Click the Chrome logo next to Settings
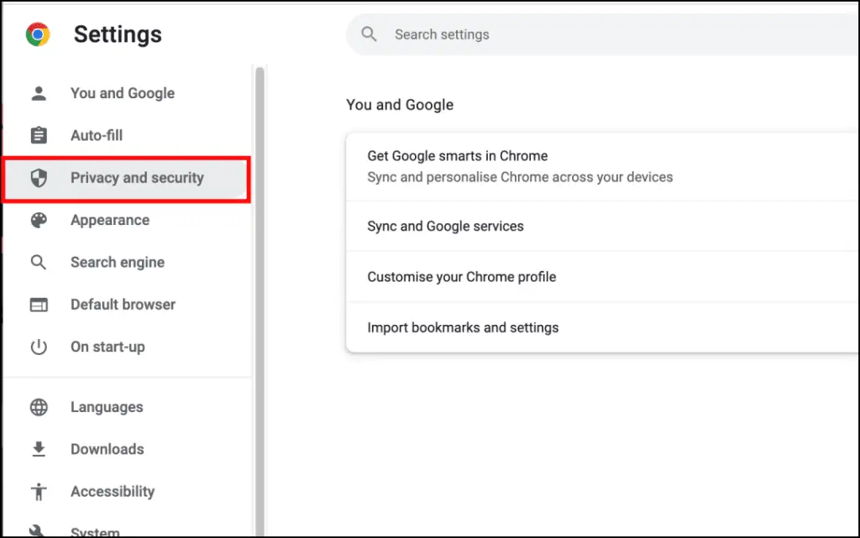The image size is (860, 538). click(38, 34)
